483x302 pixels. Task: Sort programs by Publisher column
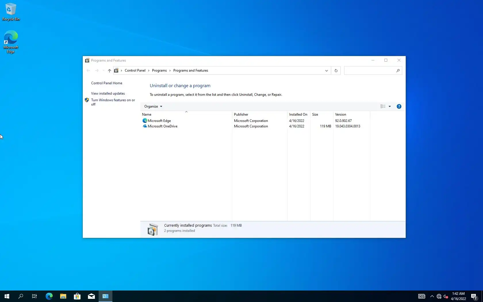click(x=260, y=114)
